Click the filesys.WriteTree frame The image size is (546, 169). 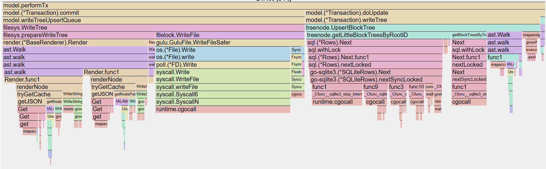click(x=154, y=28)
